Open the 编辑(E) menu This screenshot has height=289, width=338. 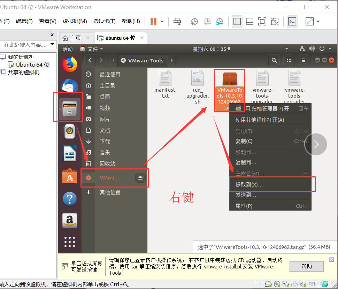click(24, 21)
